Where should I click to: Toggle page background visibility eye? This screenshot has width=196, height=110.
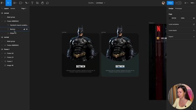tap(194, 18)
